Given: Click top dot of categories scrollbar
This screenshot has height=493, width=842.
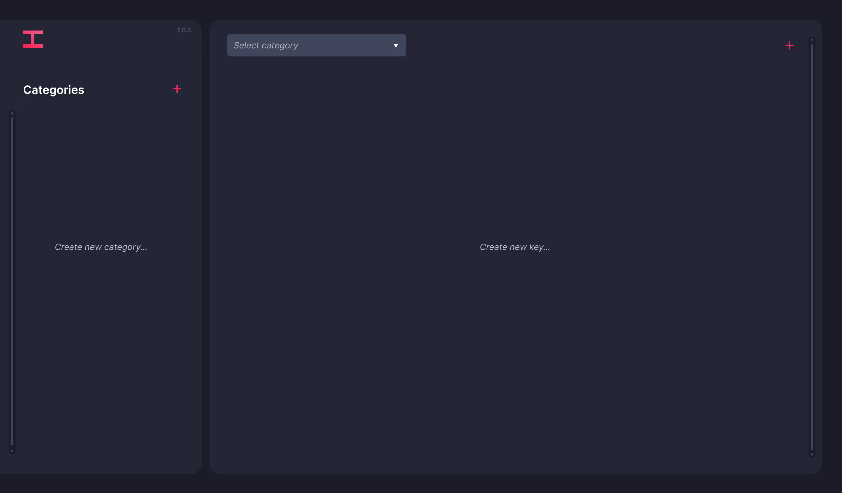Looking at the screenshot, I should click(x=12, y=113).
